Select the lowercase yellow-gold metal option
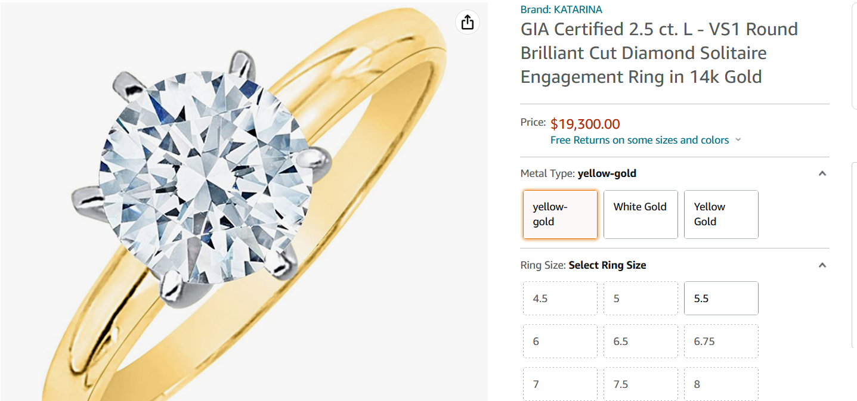The height and width of the screenshot is (401, 857). click(560, 215)
